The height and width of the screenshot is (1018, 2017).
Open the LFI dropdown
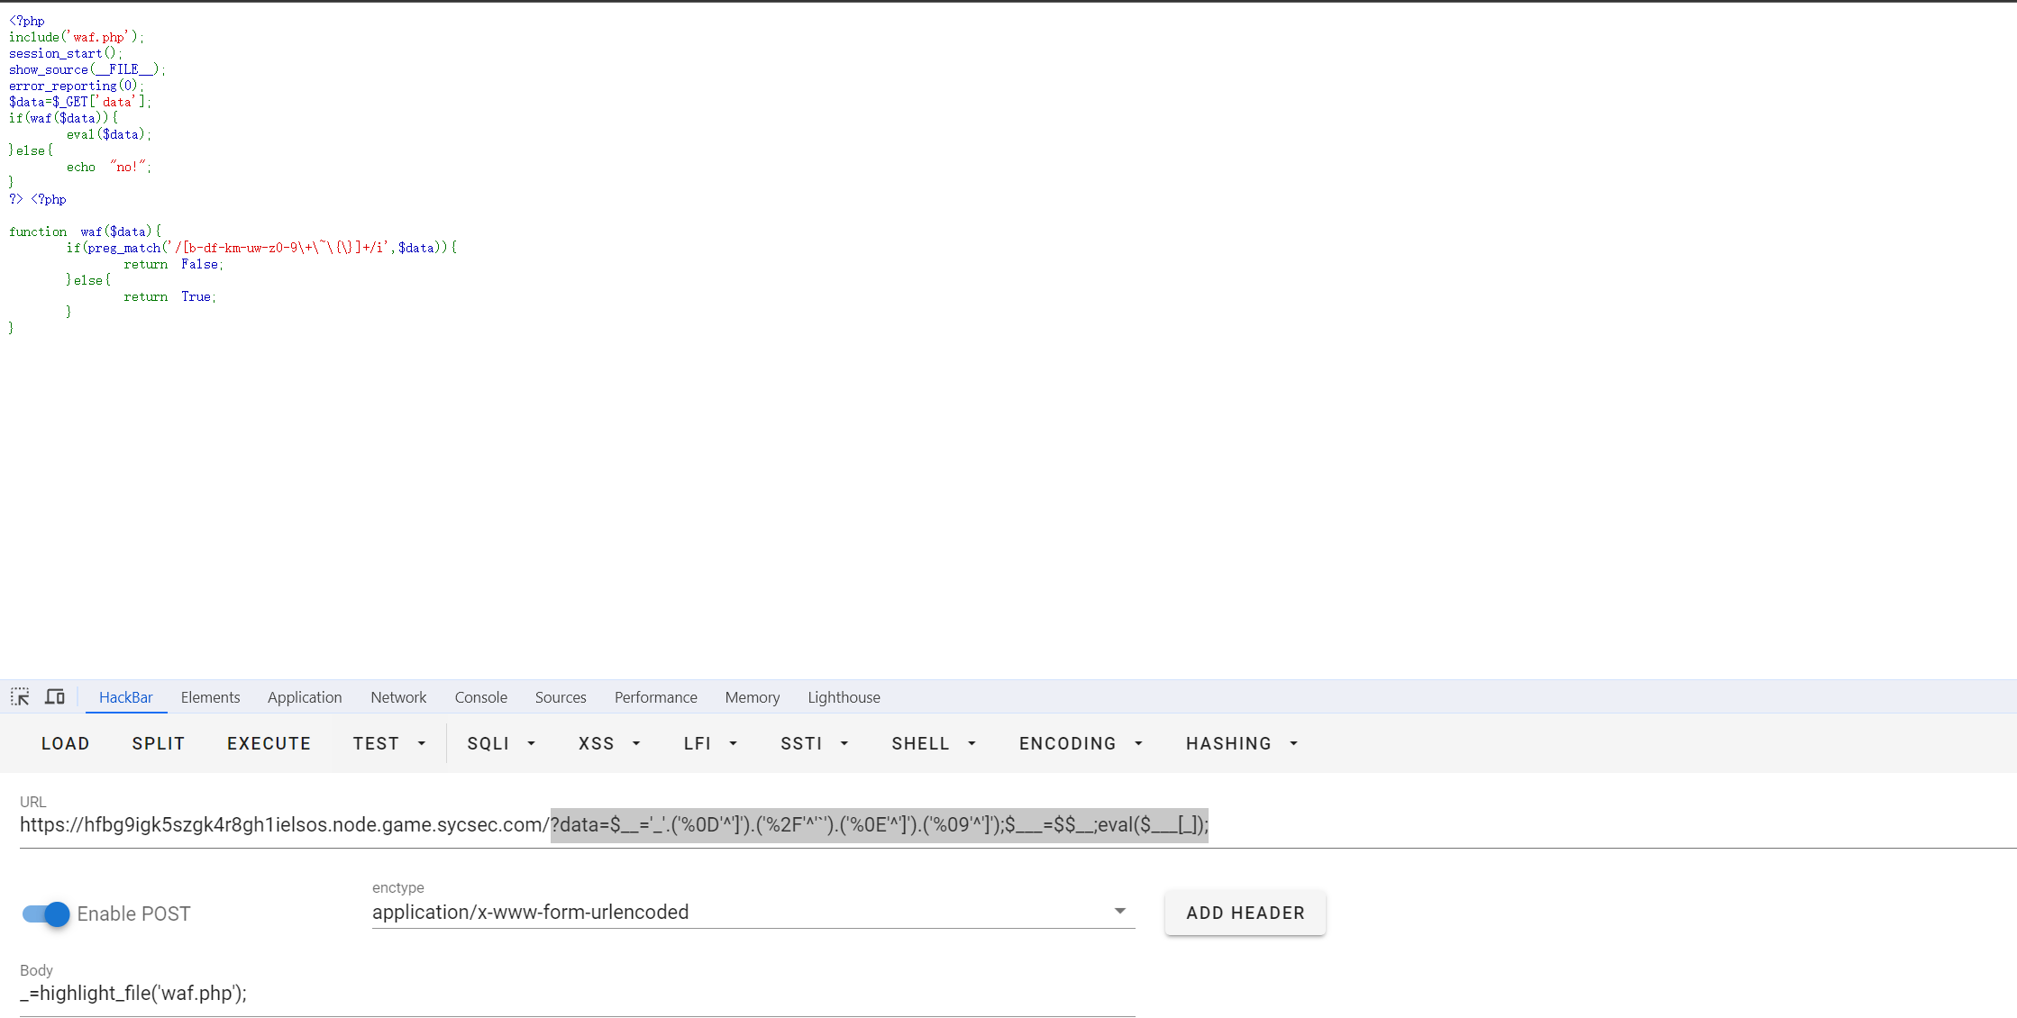[710, 743]
